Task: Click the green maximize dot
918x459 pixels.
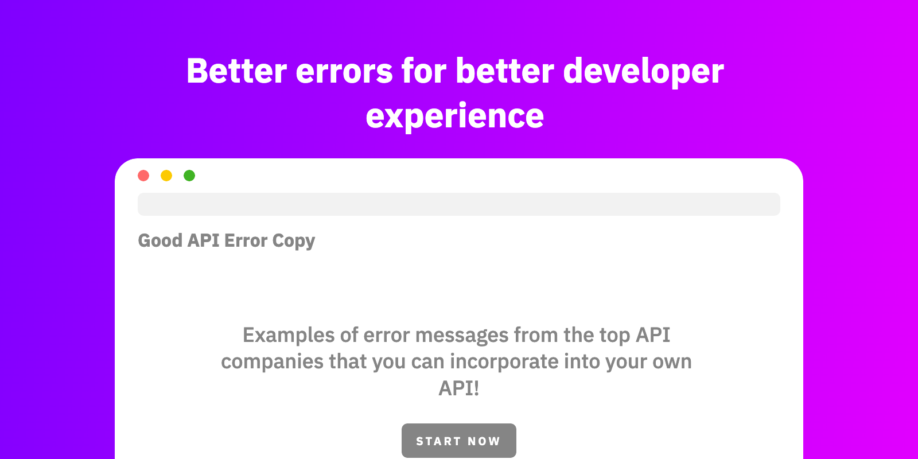Action: tap(189, 176)
